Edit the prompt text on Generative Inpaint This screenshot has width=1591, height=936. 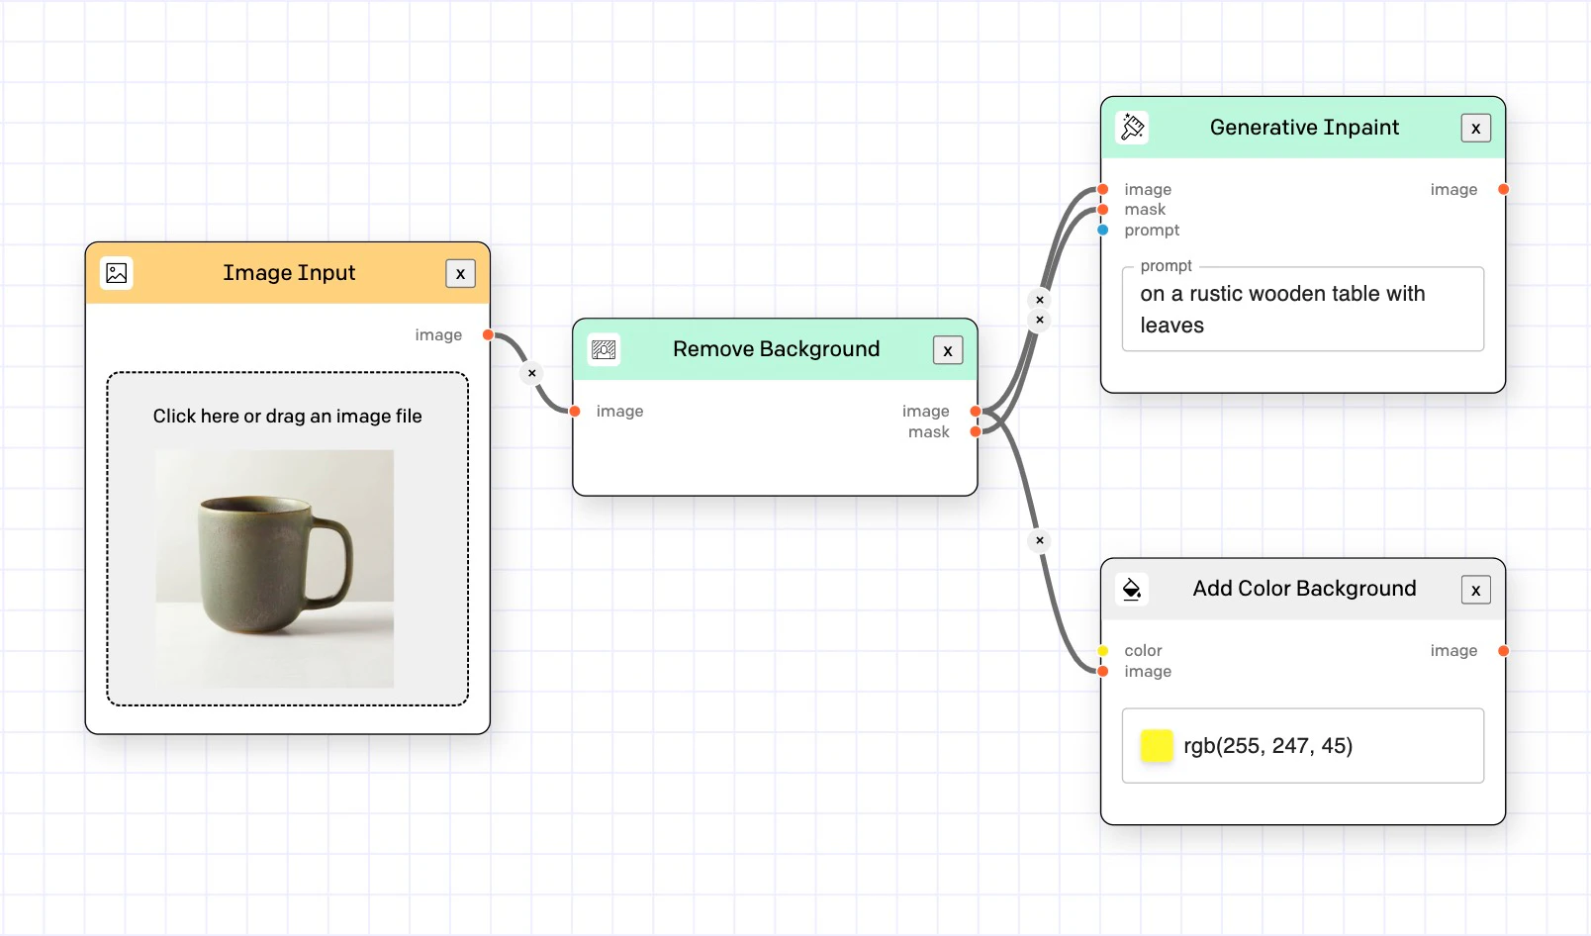[x=1301, y=309]
